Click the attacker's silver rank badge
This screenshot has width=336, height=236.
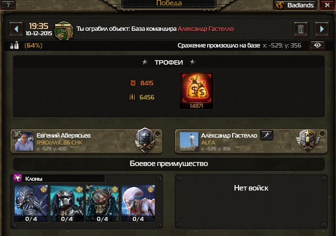coord(145,140)
